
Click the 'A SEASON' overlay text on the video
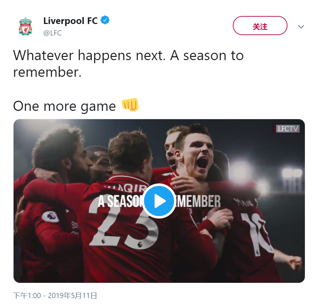119,201
